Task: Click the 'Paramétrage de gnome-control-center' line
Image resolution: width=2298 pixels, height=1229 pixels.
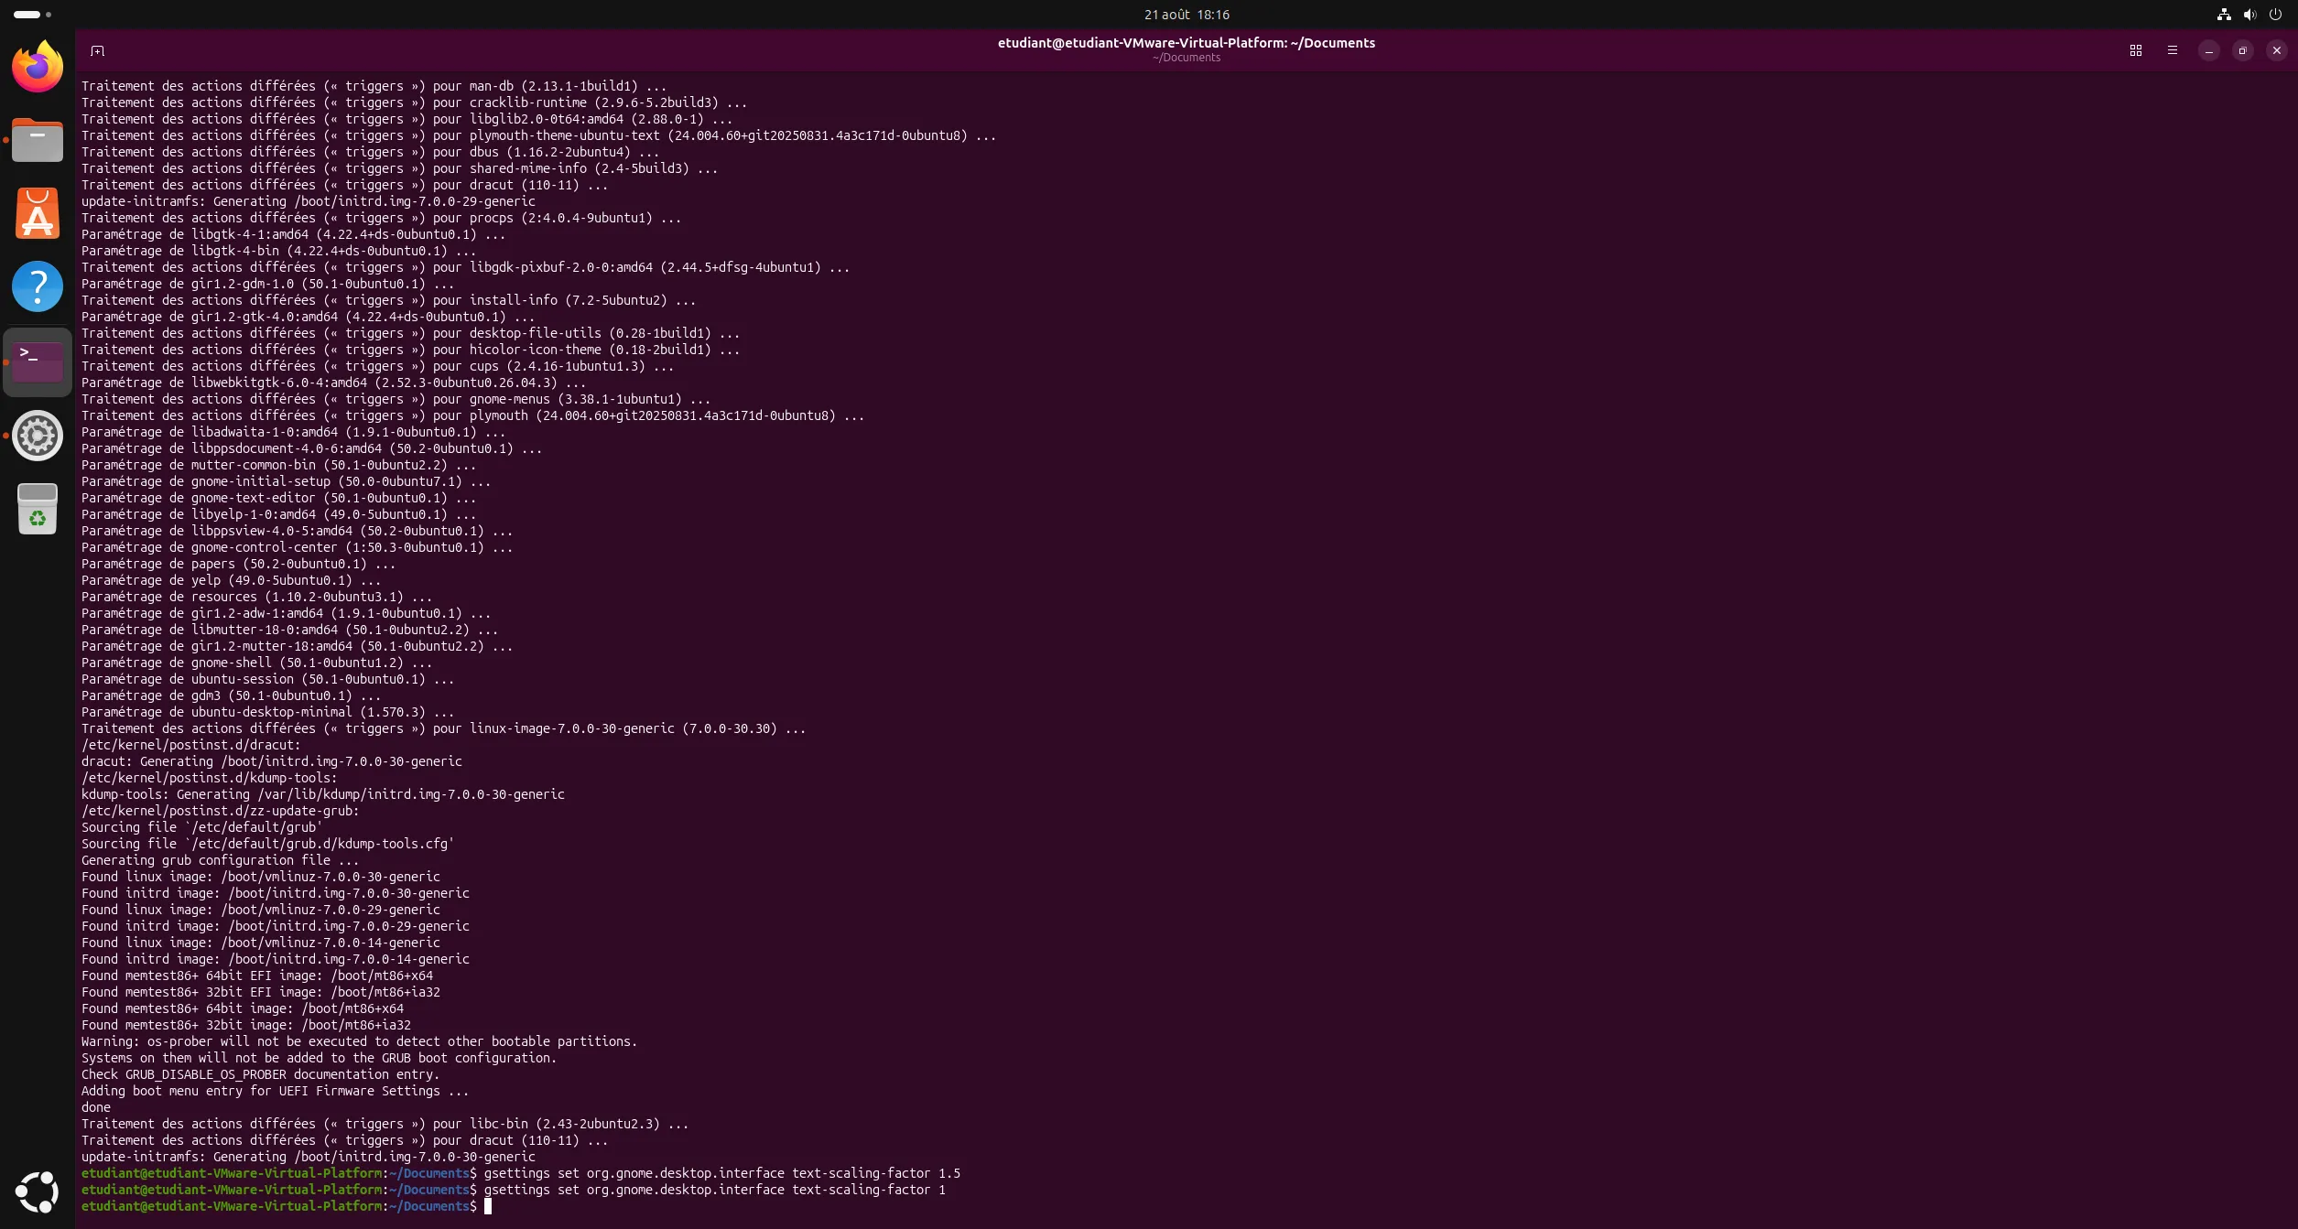Action: coord(297,547)
